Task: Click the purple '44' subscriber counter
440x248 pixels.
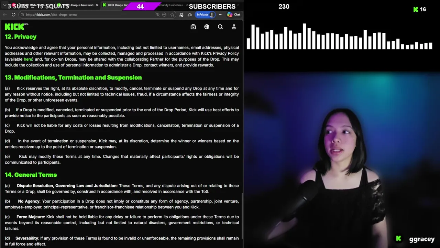Action: pyautogui.click(x=140, y=7)
